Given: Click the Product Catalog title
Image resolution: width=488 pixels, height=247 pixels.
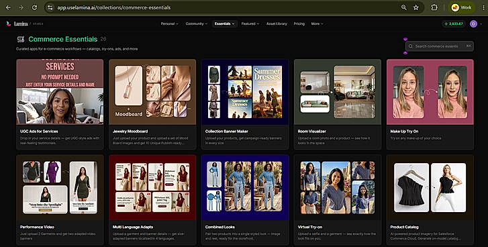Looking at the screenshot, I should [x=405, y=227].
